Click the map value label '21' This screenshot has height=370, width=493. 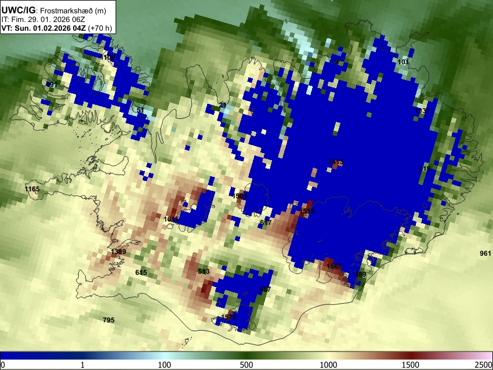click(223, 105)
